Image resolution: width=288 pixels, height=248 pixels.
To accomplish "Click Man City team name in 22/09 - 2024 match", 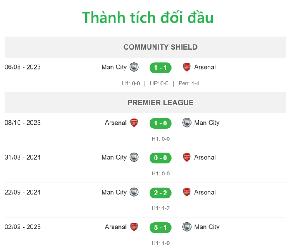I will coord(114,193).
